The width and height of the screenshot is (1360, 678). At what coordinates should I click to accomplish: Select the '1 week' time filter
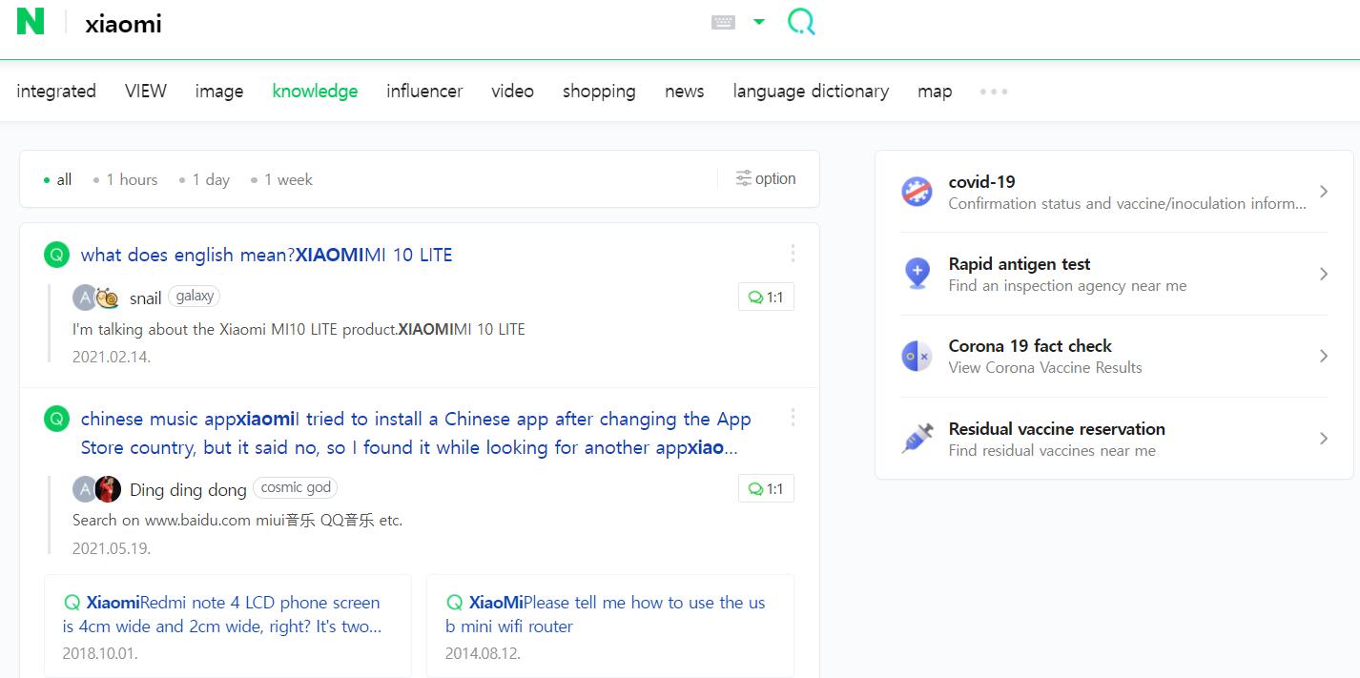pyautogui.click(x=281, y=179)
